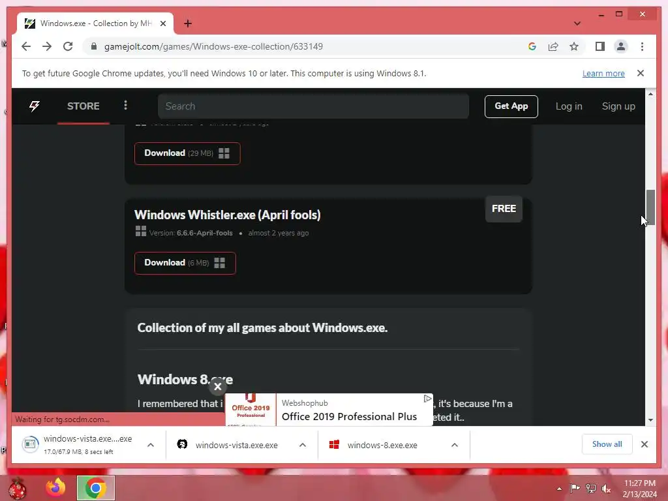Open the Chrome profile avatar
Viewport: 668px width, 501px height.
pos(621,46)
